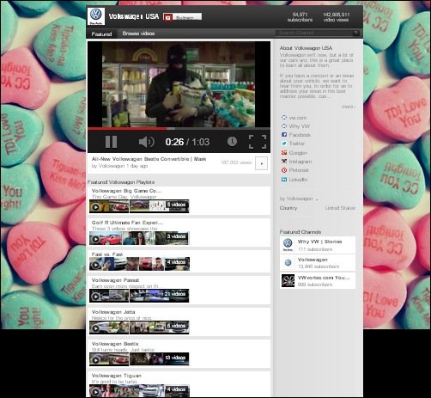Click the search channel magnifier icon

(x=355, y=33)
